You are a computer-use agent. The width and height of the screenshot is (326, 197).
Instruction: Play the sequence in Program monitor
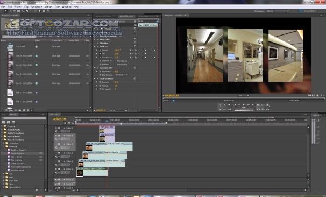[x=244, y=105]
